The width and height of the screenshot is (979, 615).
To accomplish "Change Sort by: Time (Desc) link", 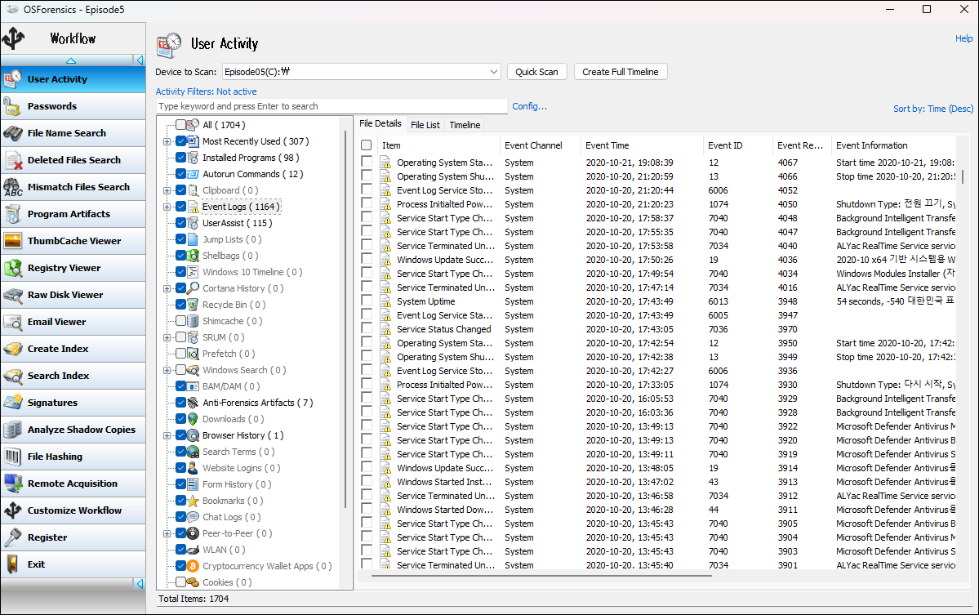I will pyautogui.click(x=932, y=109).
